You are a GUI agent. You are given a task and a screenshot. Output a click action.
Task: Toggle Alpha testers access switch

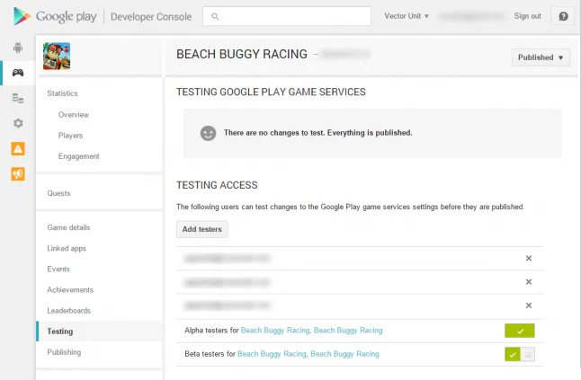(520, 331)
